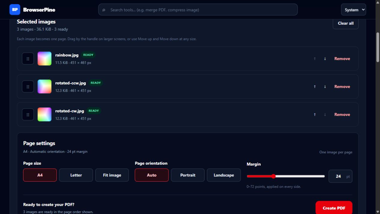The height and width of the screenshot is (214, 380).
Task: Click the "Page settings" heading
Action: click(39, 143)
